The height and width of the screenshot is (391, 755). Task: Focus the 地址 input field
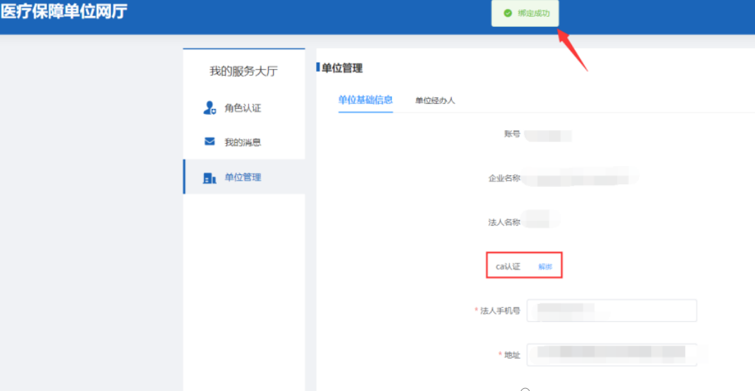pyautogui.click(x=611, y=354)
